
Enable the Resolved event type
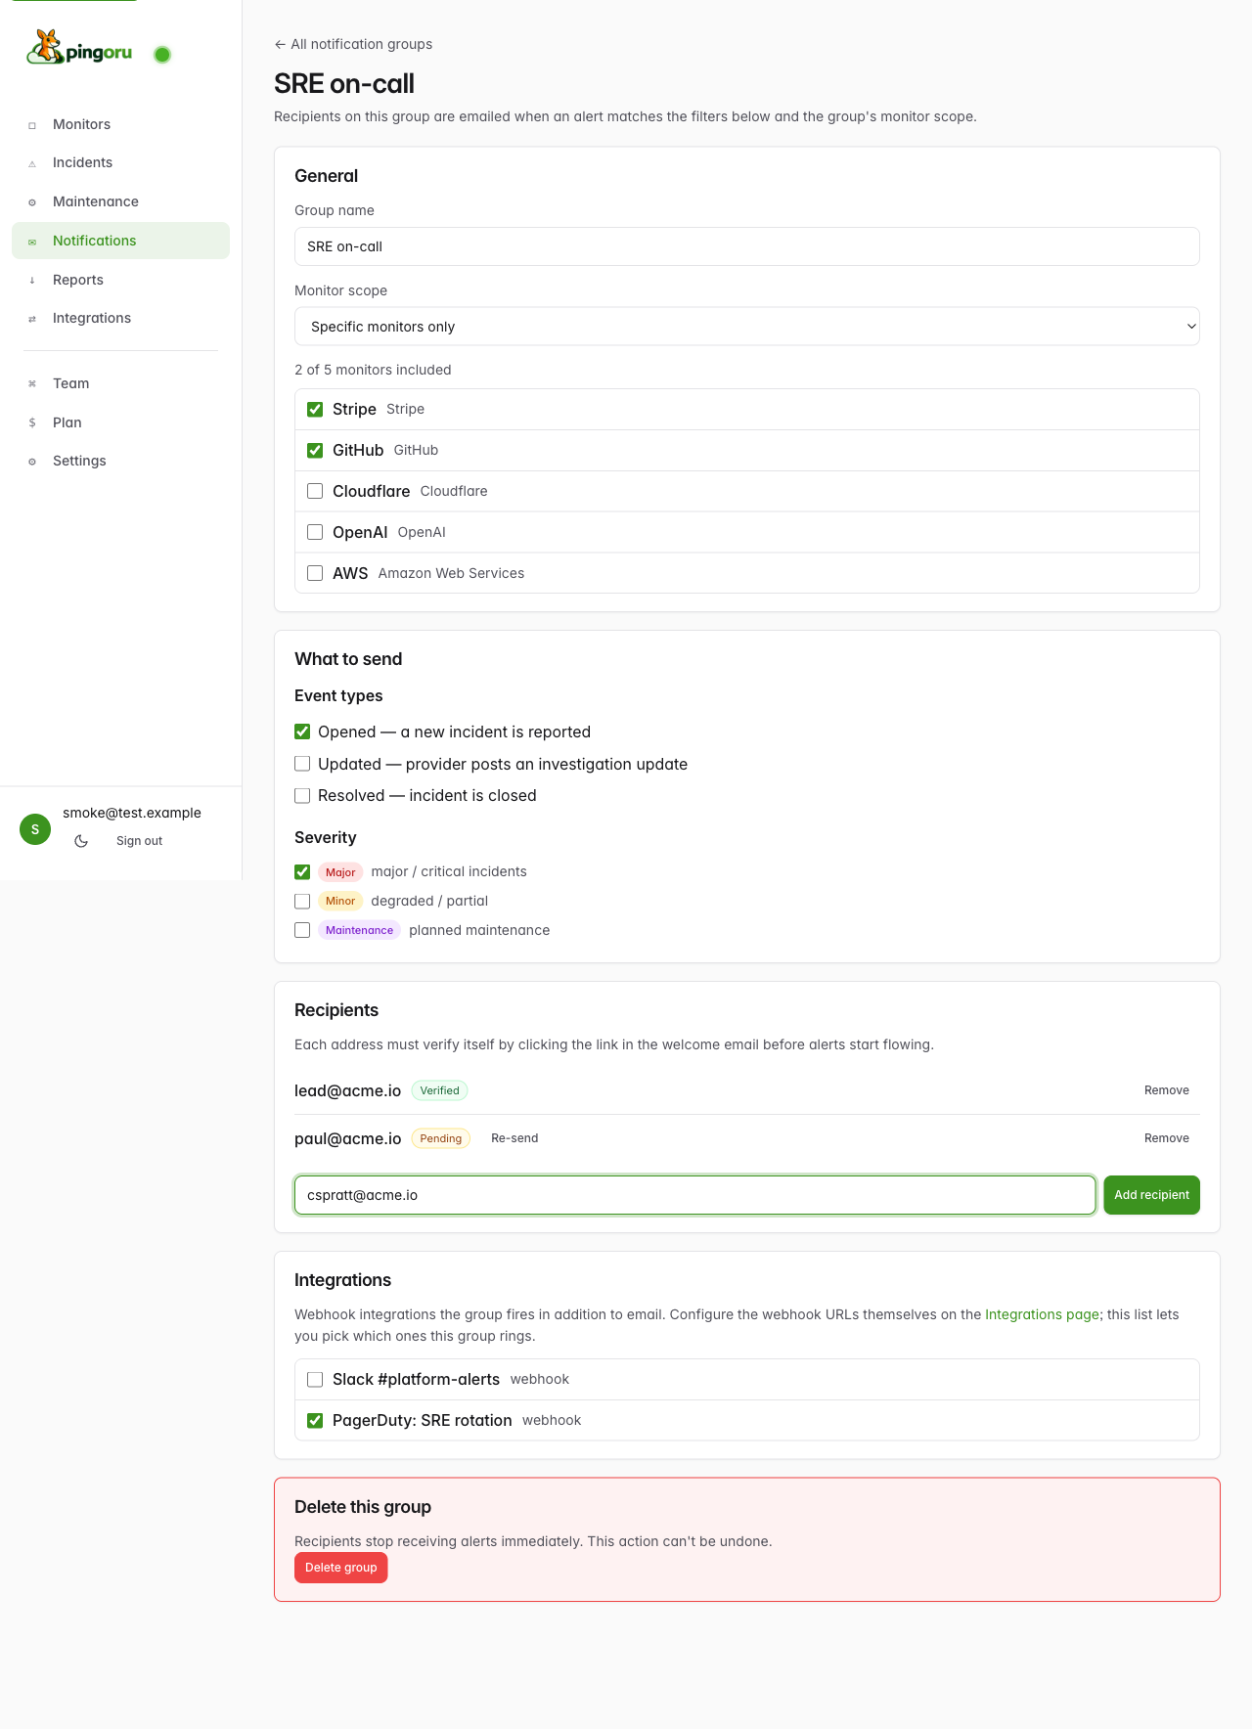[302, 796]
